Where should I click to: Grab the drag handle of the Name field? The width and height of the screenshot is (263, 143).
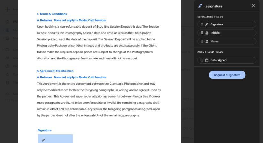[x=202, y=41]
